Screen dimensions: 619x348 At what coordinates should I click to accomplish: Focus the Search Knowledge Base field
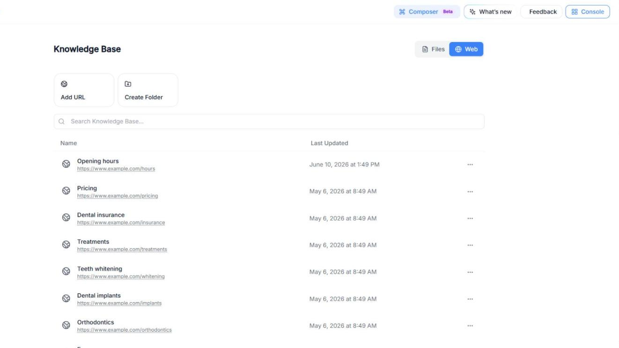tap(269, 122)
